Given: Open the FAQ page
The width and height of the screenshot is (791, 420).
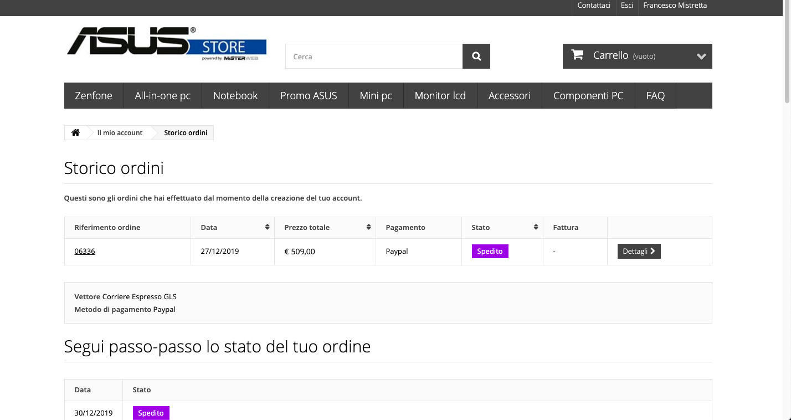Looking at the screenshot, I should (x=655, y=96).
